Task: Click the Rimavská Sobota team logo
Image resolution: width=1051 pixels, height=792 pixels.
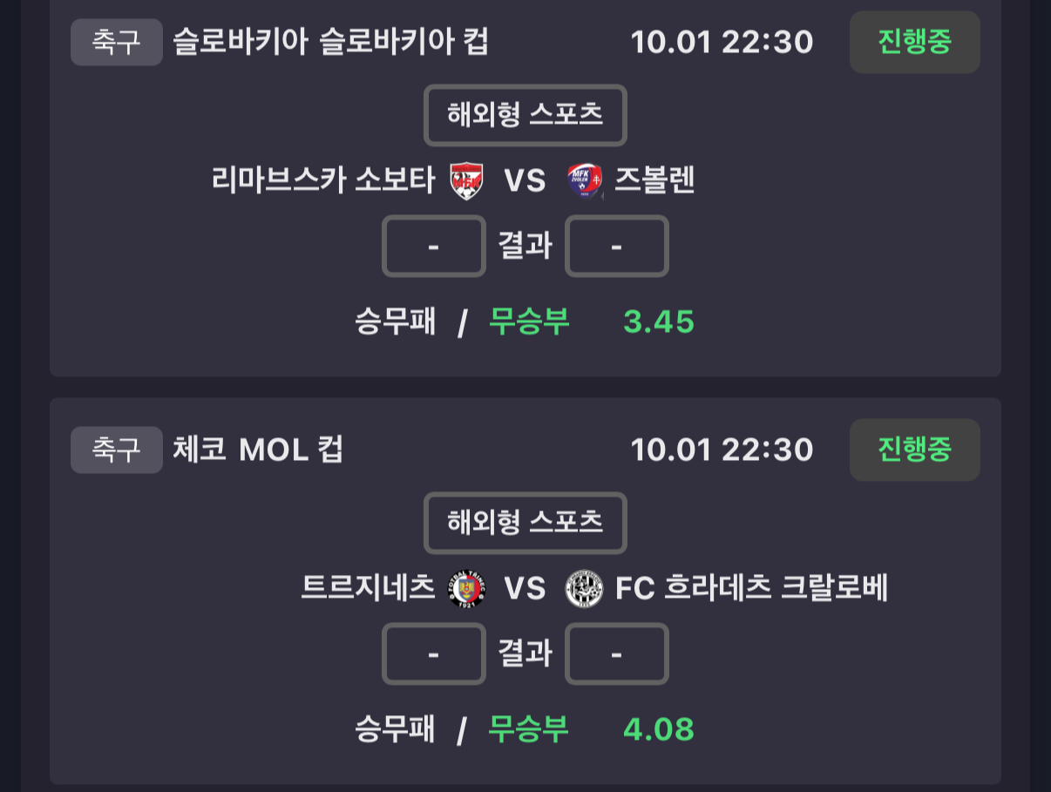Action: [466, 181]
